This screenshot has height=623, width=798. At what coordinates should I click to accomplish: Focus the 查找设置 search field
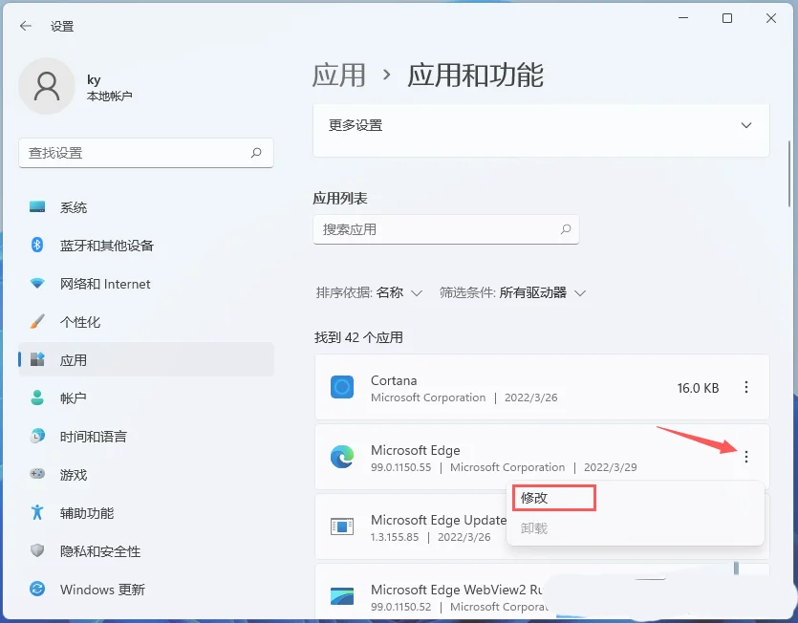tap(146, 153)
